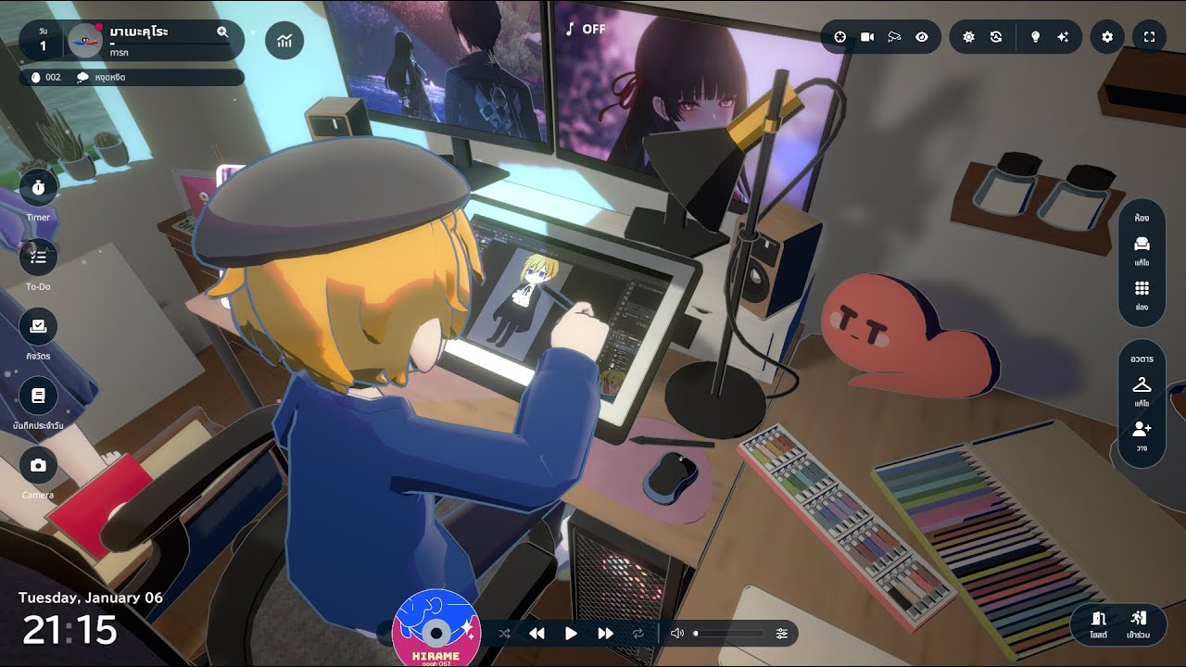Open the อวตาร hanger edit button
Screen dimensions: 1186x667
(1142, 391)
